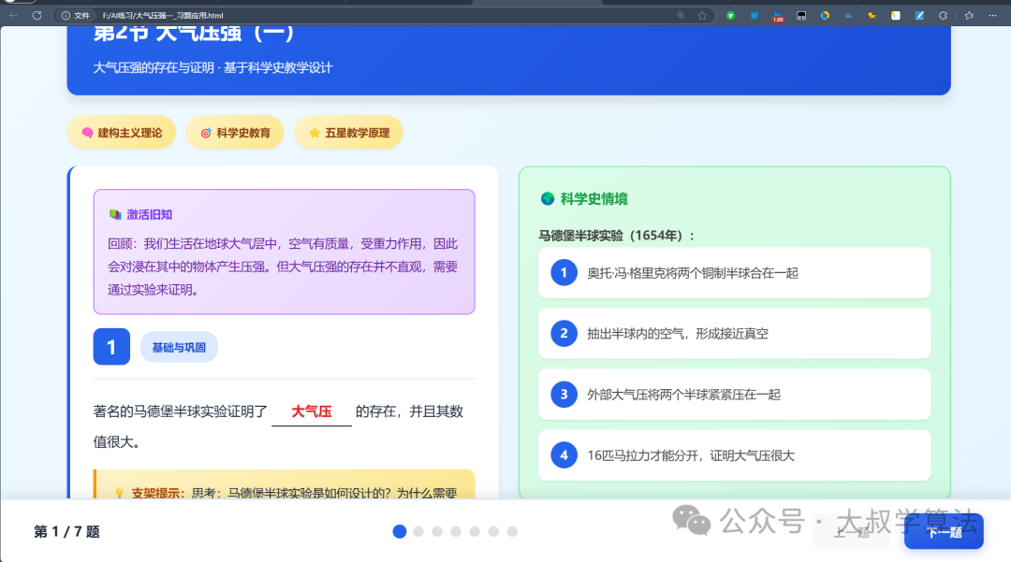The height and width of the screenshot is (562, 1011).
Task: Toggle the 科学史教育 tag
Action: [235, 132]
